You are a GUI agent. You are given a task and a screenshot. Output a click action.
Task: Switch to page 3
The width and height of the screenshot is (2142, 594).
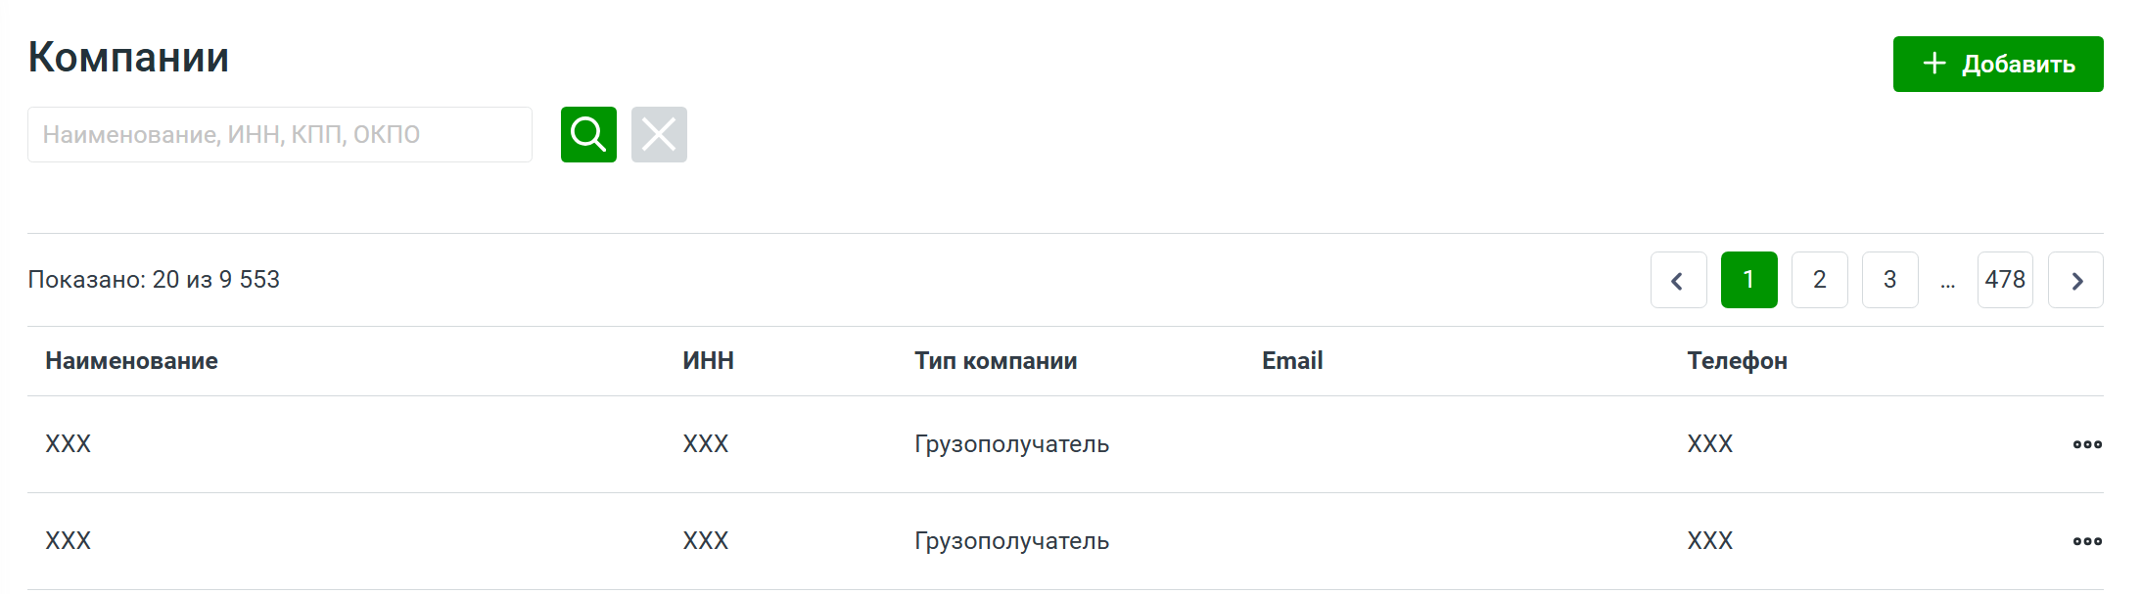pyautogui.click(x=1889, y=280)
